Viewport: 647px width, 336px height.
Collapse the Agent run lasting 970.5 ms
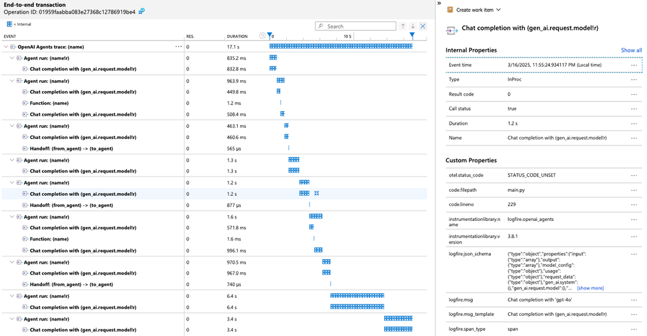coord(12,262)
